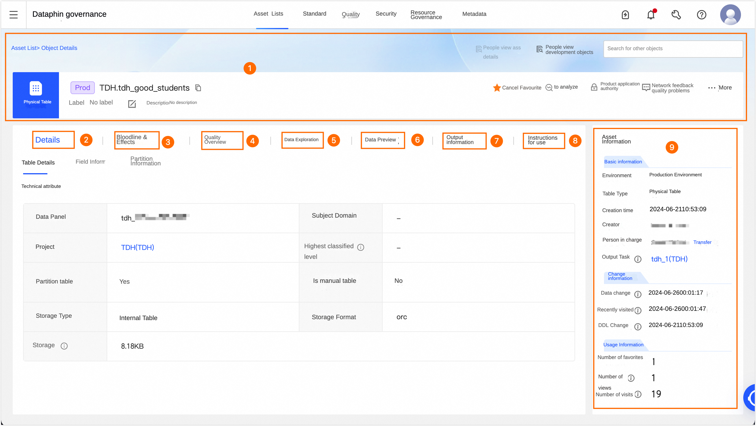The width and height of the screenshot is (756, 426).
Task: Select the Field Information sub-tab
Action: 90,162
